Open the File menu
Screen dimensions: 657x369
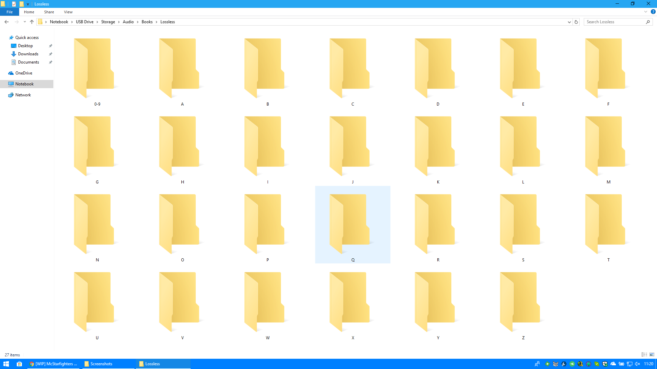10,12
